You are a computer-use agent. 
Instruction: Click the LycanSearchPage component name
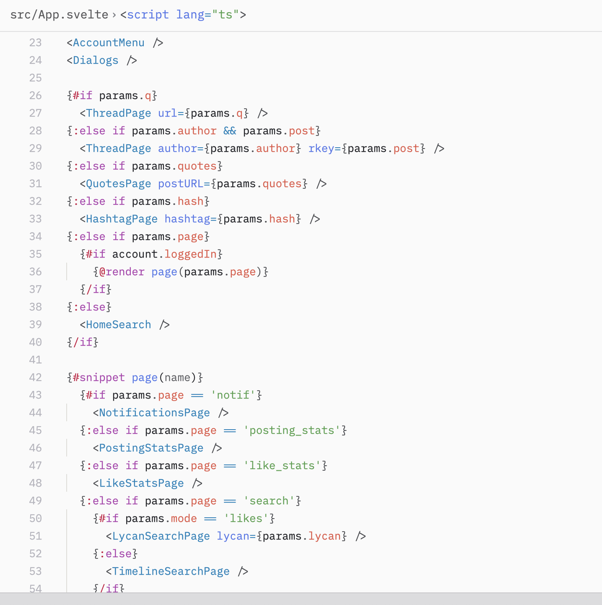161,536
